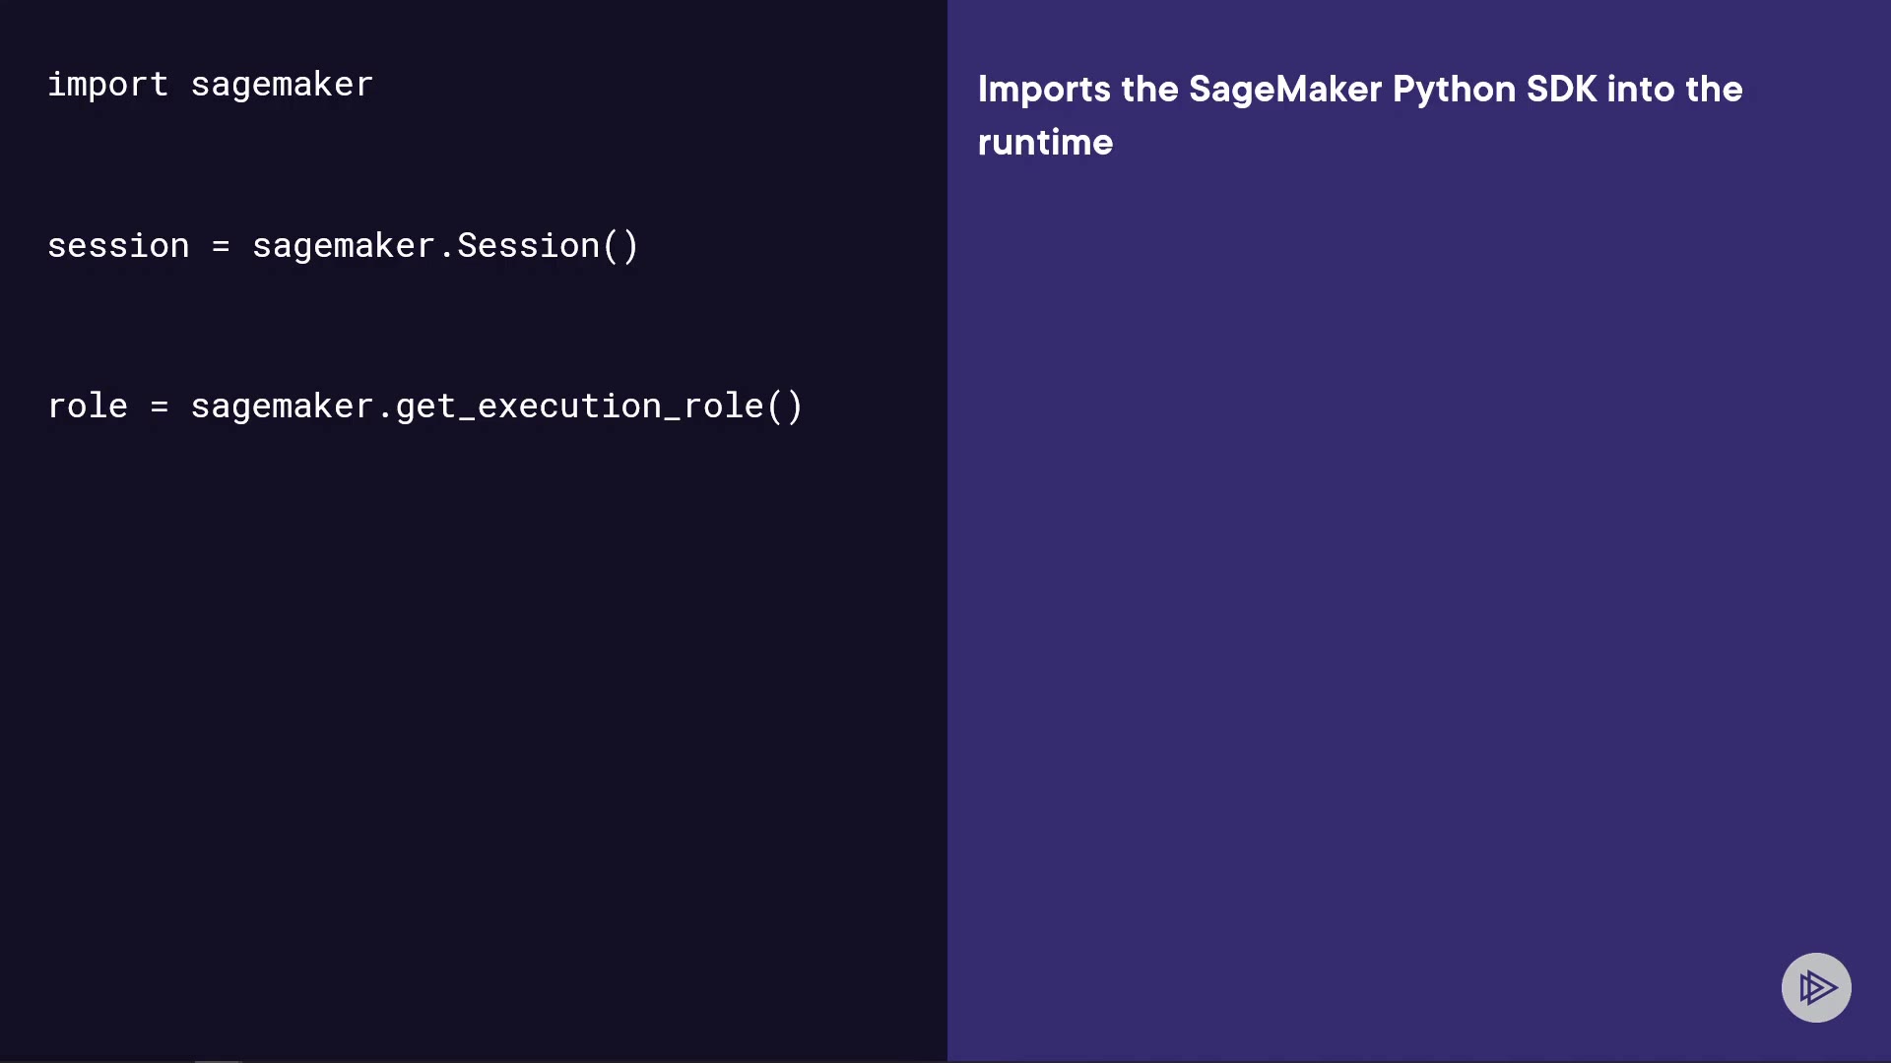The image size is (1891, 1063).
Task: Click 'get_execution_role()' function text
Action: tap(599, 406)
